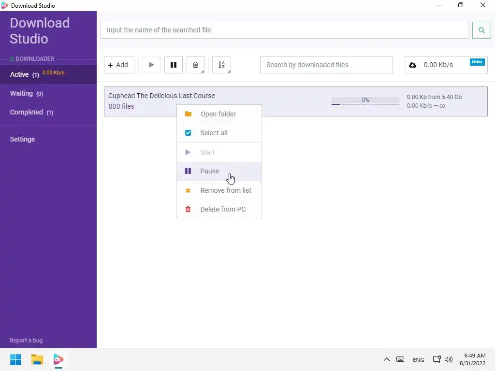Click the 0.00 Kb/s speed display
The image size is (495, 371).
pyautogui.click(x=438, y=65)
